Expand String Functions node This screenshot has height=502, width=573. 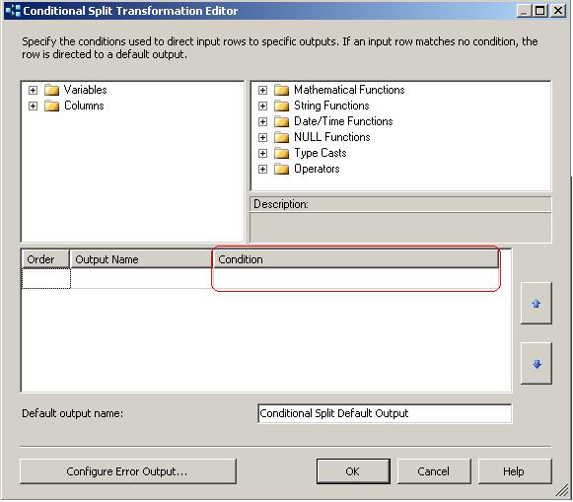(262, 106)
